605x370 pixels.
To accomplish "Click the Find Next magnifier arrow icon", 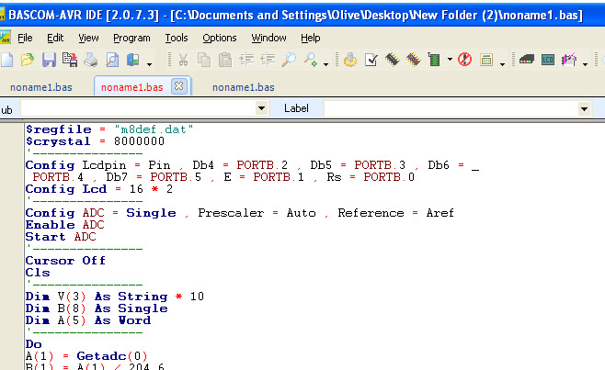I will click(x=310, y=60).
